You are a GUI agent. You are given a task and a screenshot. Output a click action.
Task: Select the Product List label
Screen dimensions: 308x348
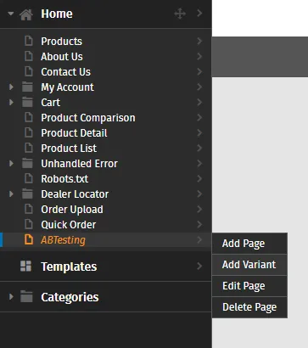[x=69, y=149]
